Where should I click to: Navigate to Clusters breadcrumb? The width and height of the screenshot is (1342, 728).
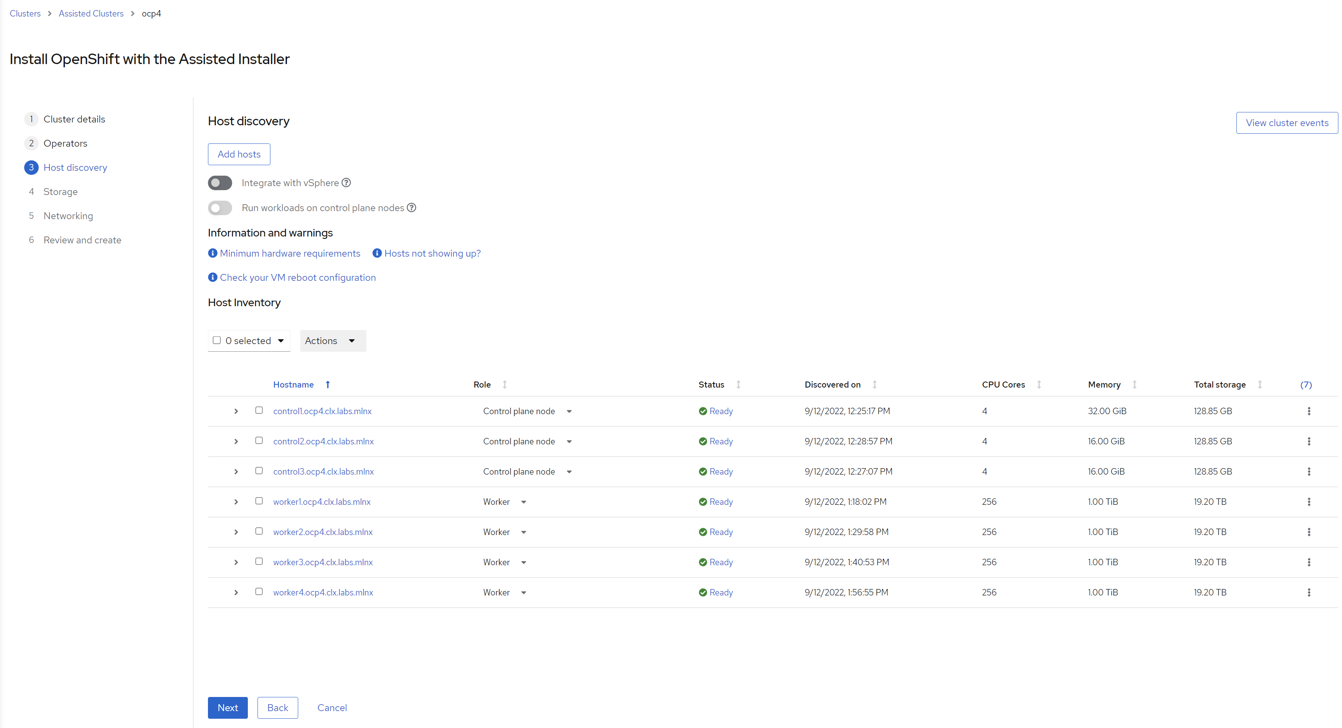[x=25, y=14]
